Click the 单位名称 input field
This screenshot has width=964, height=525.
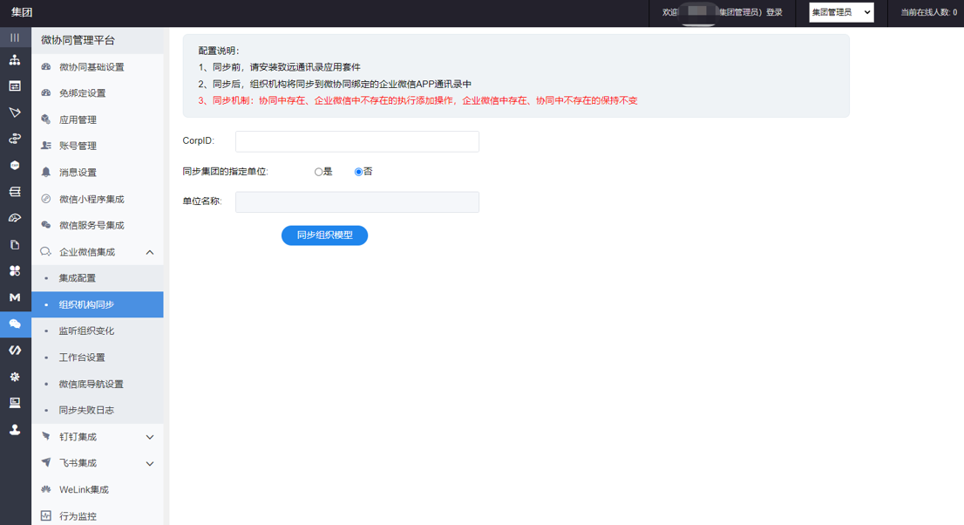click(x=356, y=202)
